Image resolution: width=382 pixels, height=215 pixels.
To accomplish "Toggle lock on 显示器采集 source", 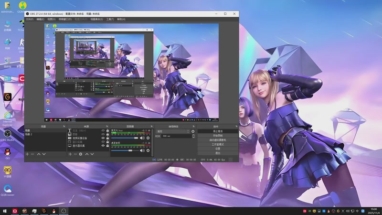I will [107, 146].
